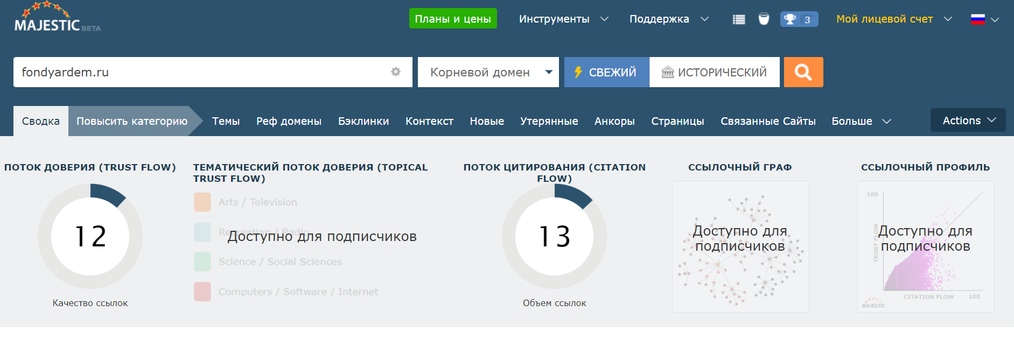Click the Ссылочный профиль heading
The image size is (1014, 340).
click(925, 167)
